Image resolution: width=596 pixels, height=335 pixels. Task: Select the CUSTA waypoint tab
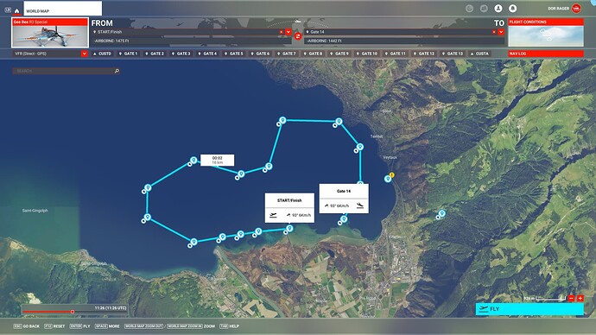tap(479, 54)
